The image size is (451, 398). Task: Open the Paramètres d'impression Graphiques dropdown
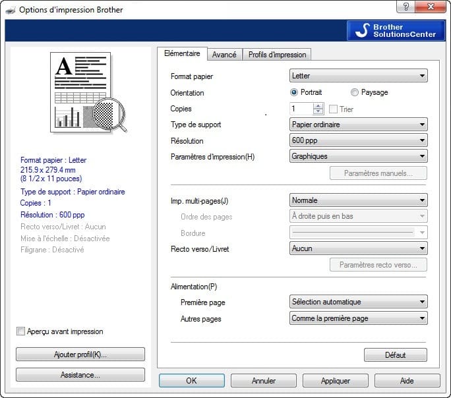tap(359, 156)
